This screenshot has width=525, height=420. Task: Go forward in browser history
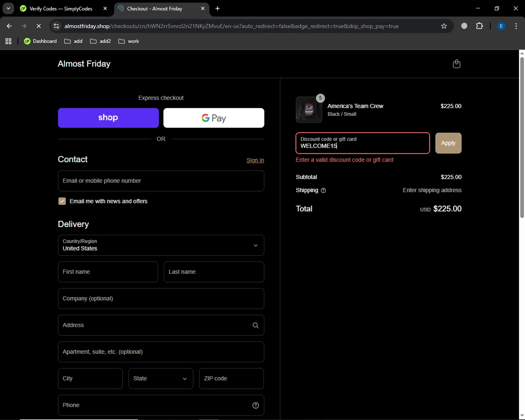coord(24,26)
